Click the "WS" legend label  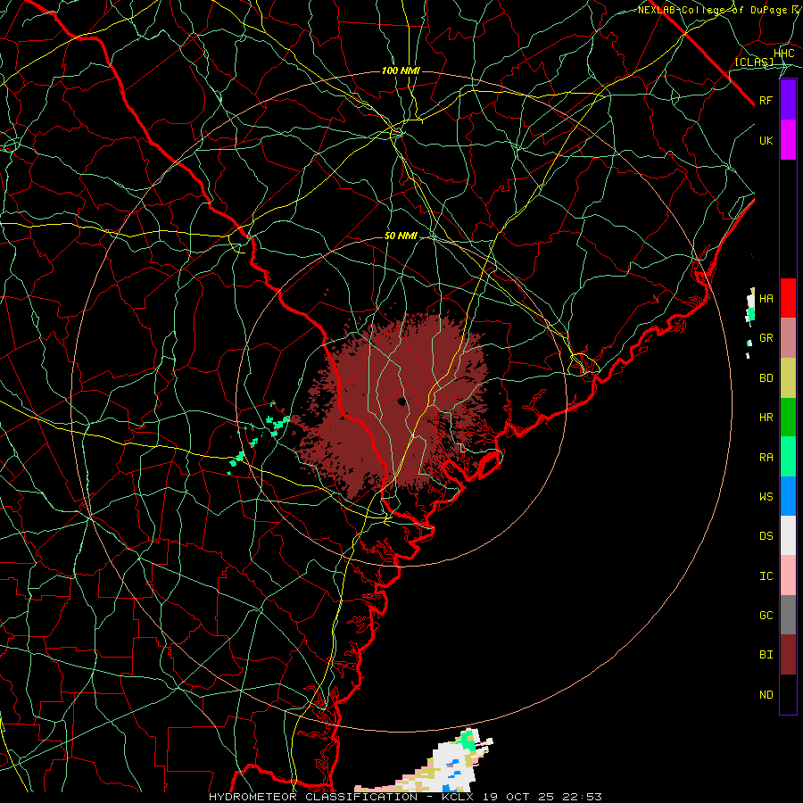pyautogui.click(x=766, y=496)
